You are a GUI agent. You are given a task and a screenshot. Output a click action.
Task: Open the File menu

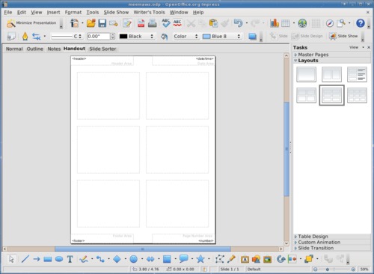coord(8,12)
